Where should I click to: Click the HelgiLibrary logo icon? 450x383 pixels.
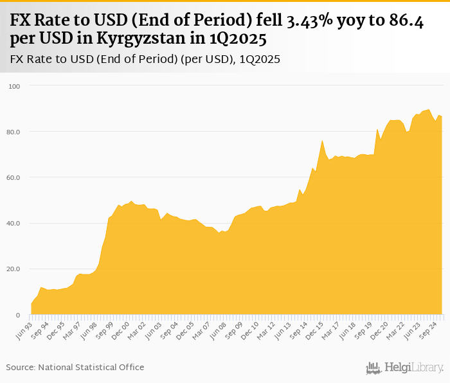[373, 368]
